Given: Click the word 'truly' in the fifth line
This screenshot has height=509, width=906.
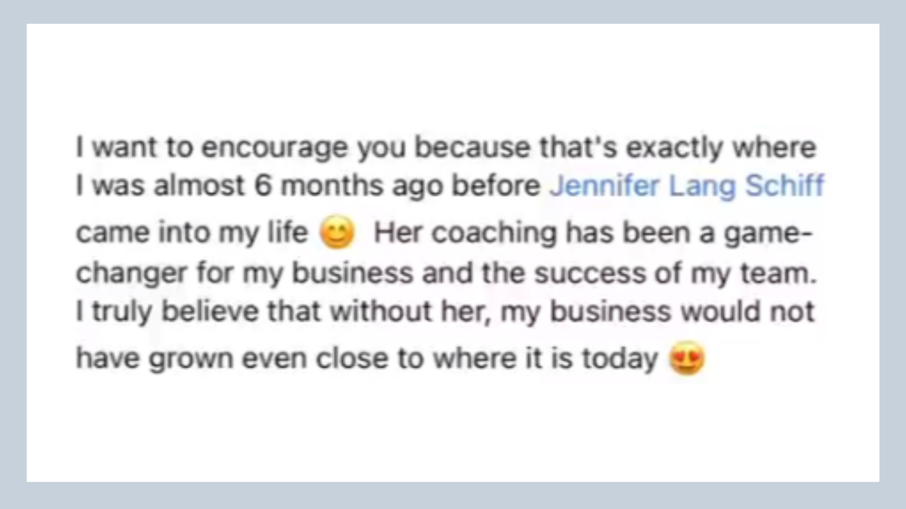Looking at the screenshot, I should tap(122, 312).
